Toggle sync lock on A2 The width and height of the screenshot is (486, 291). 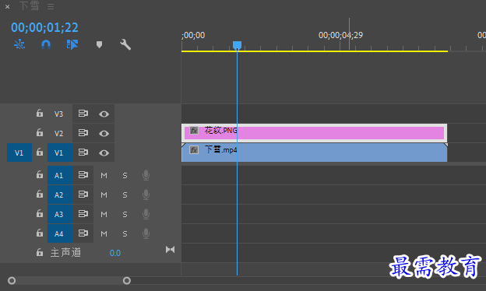83,195
